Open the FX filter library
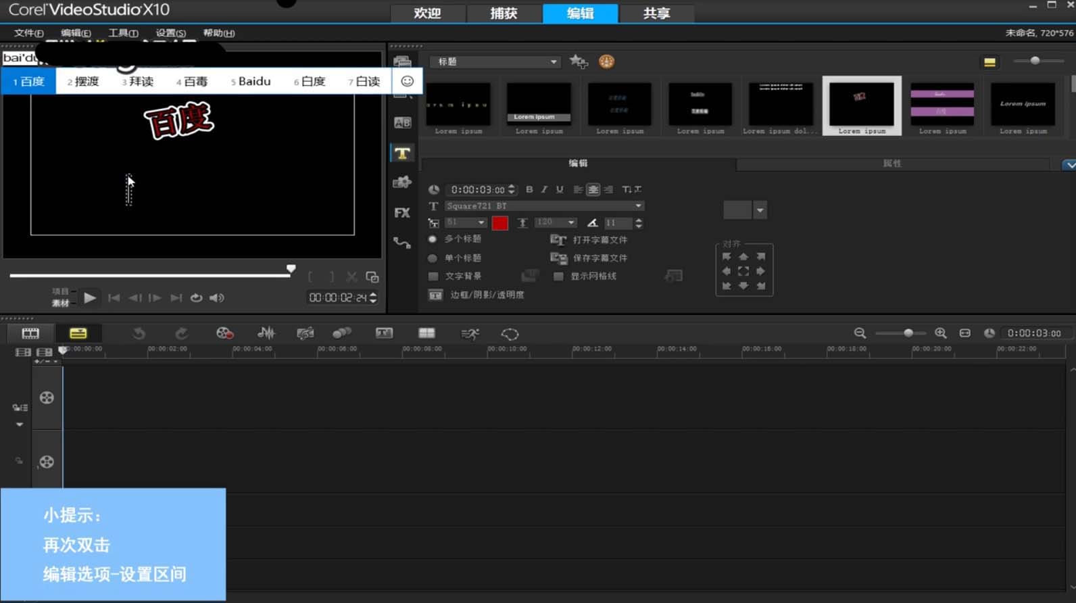The image size is (1076, 603). (402, 213)
